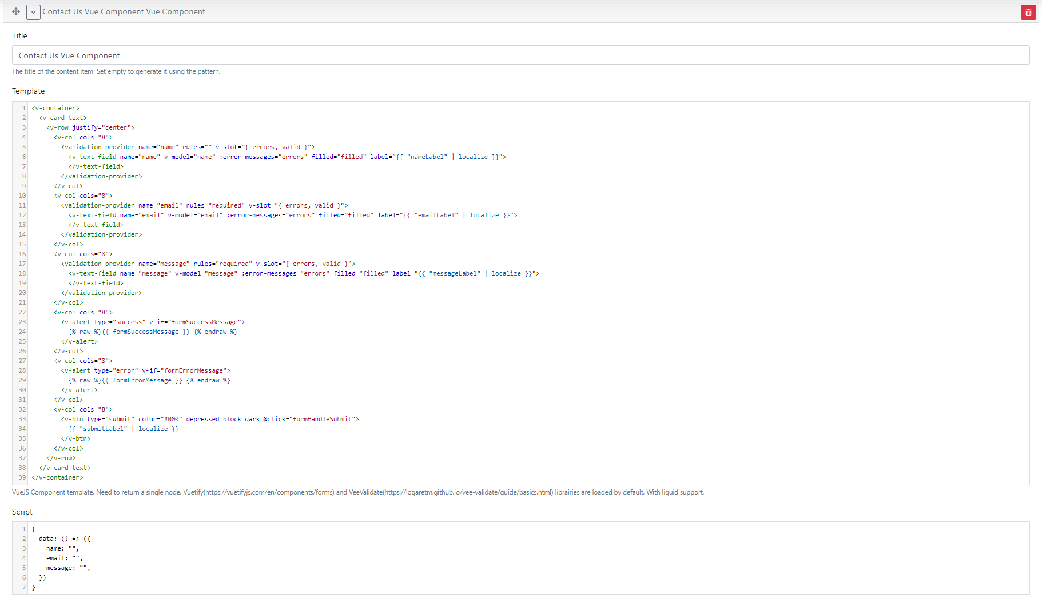Focus the Title input field

click(520, 55)
